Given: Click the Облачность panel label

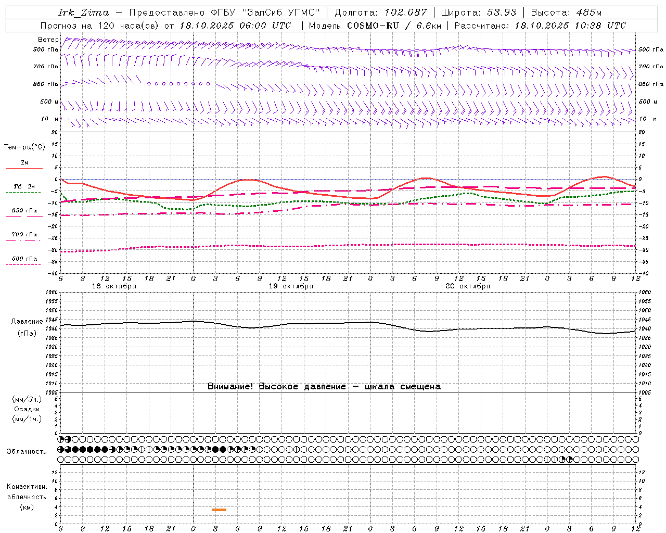Looking at the screenshot, I should [27, 452].
